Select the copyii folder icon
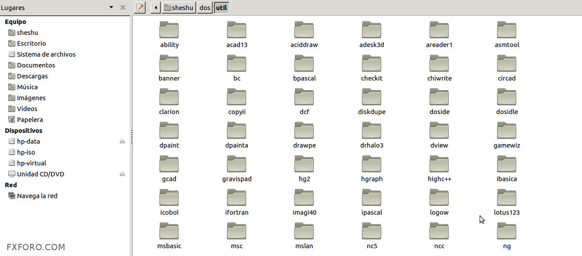The image size is (582, 256). tap(237, 97)
